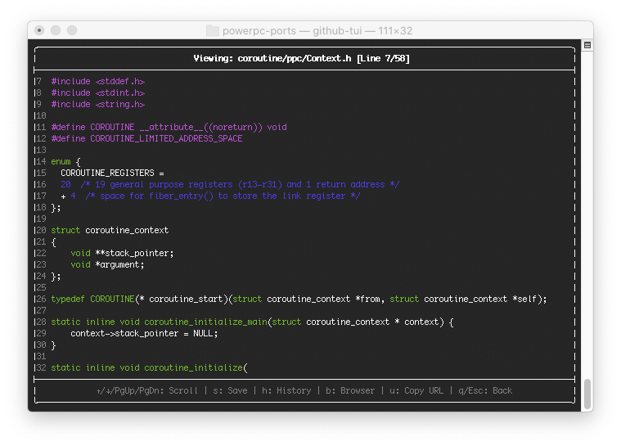
Task: Click line number 26 in the gutter
Action: [41, 299]
